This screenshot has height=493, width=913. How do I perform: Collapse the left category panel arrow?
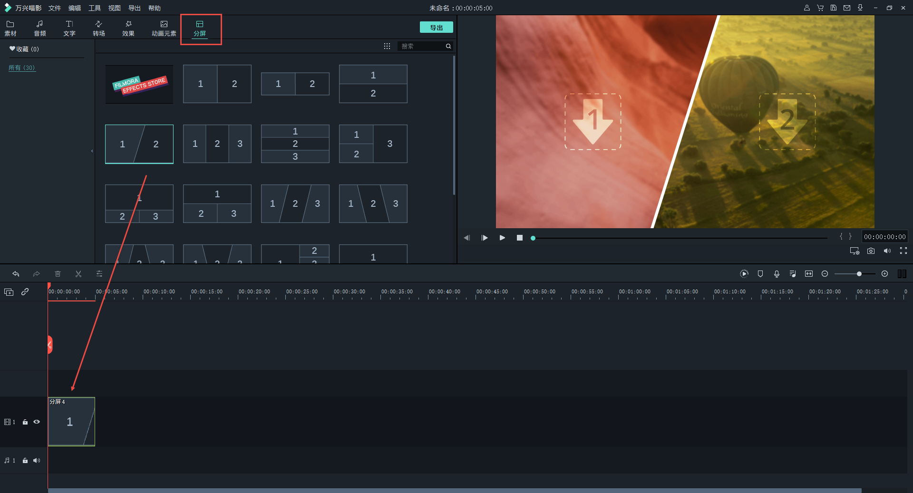click(x=92, y=151)
